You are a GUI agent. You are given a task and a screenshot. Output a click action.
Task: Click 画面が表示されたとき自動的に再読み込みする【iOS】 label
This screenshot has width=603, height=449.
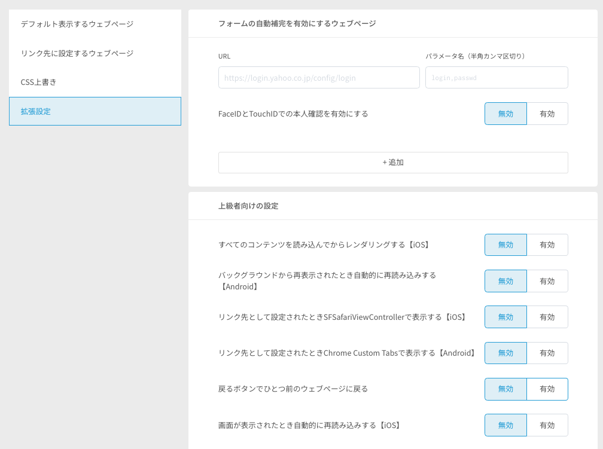[x=310, y=425]
